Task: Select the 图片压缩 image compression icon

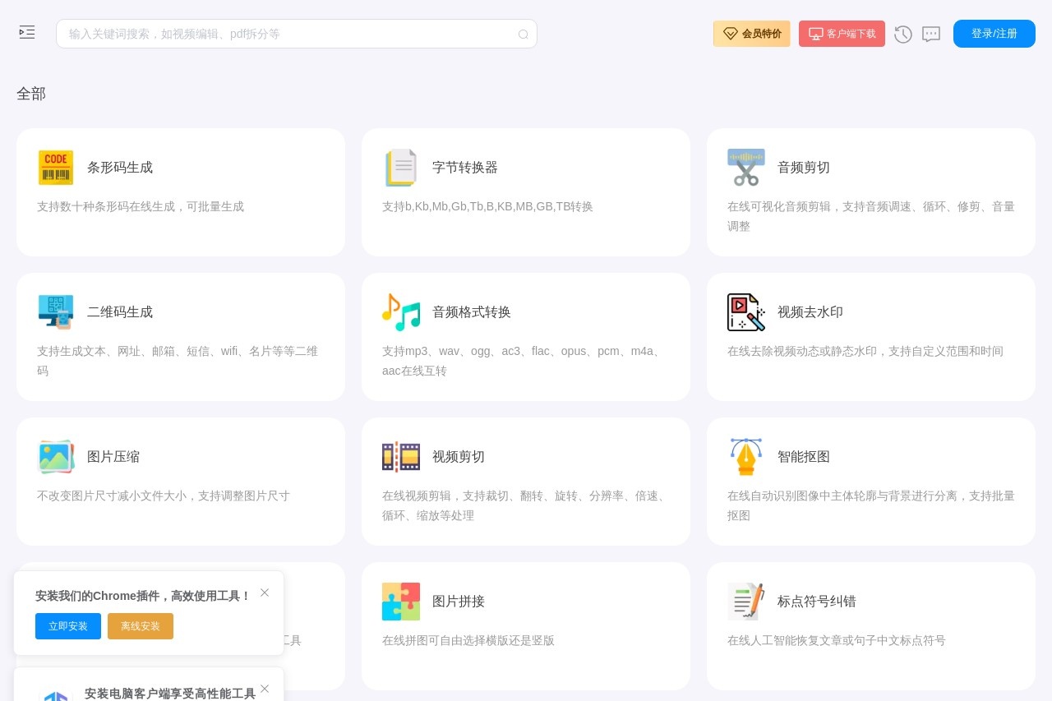Action: coord(56,457)
